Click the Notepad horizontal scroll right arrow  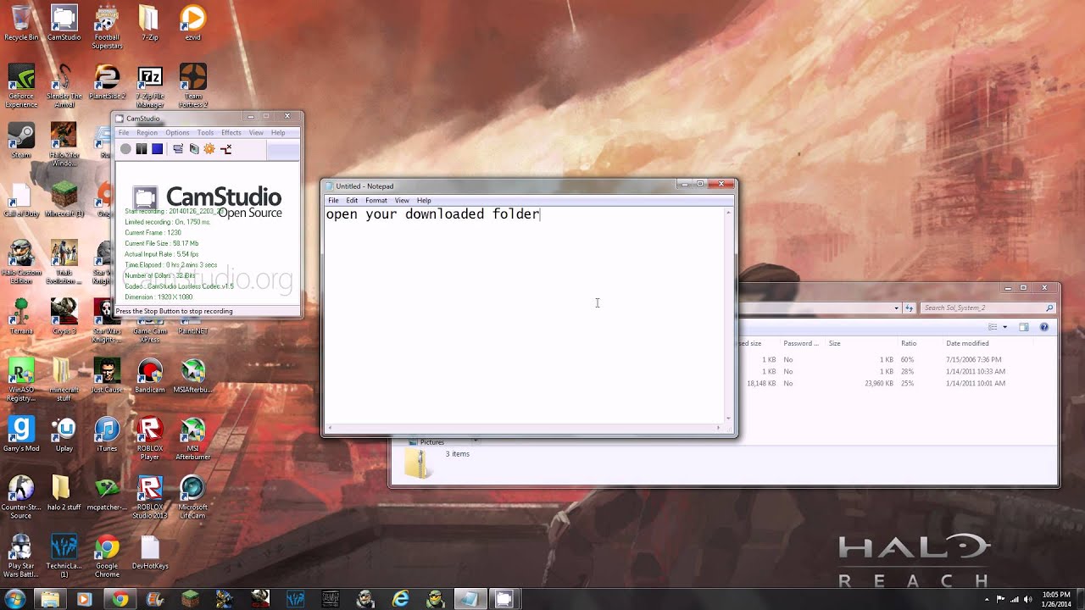pos(719,427)
